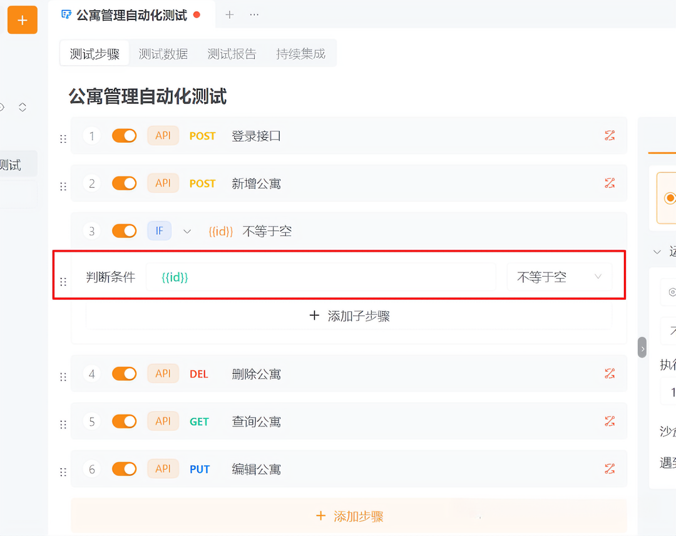
Task: Toggle step 3 IF condition switch
Action: pyautogui.click(x=124, y=230)
